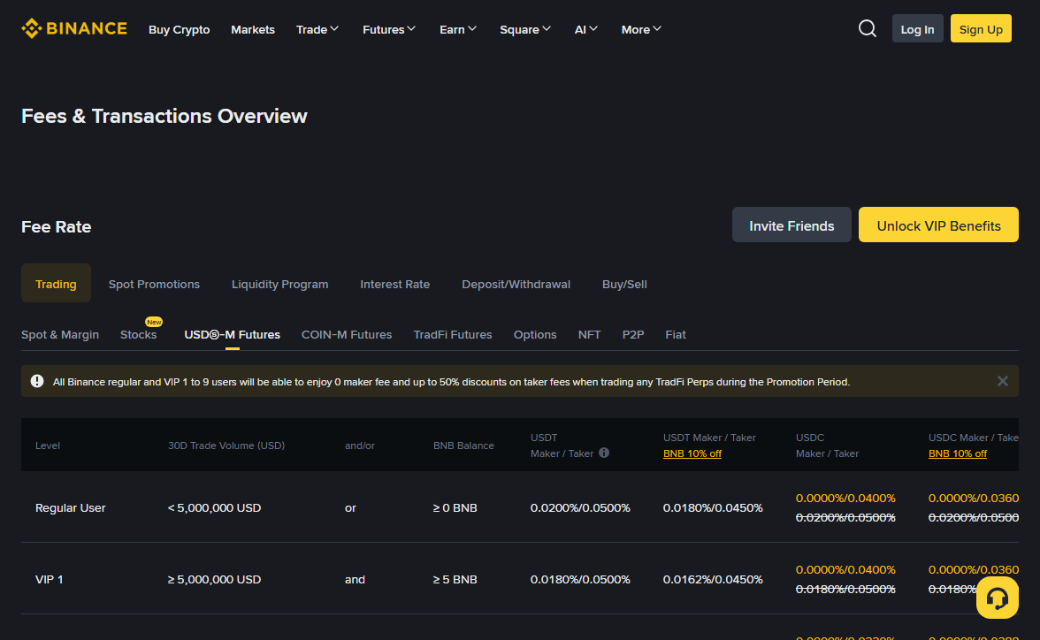
Task: Switch to the Buy/Sell tab
Action: click(624, 284)
